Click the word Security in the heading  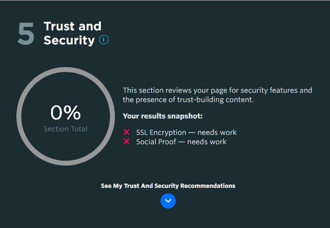69,40
